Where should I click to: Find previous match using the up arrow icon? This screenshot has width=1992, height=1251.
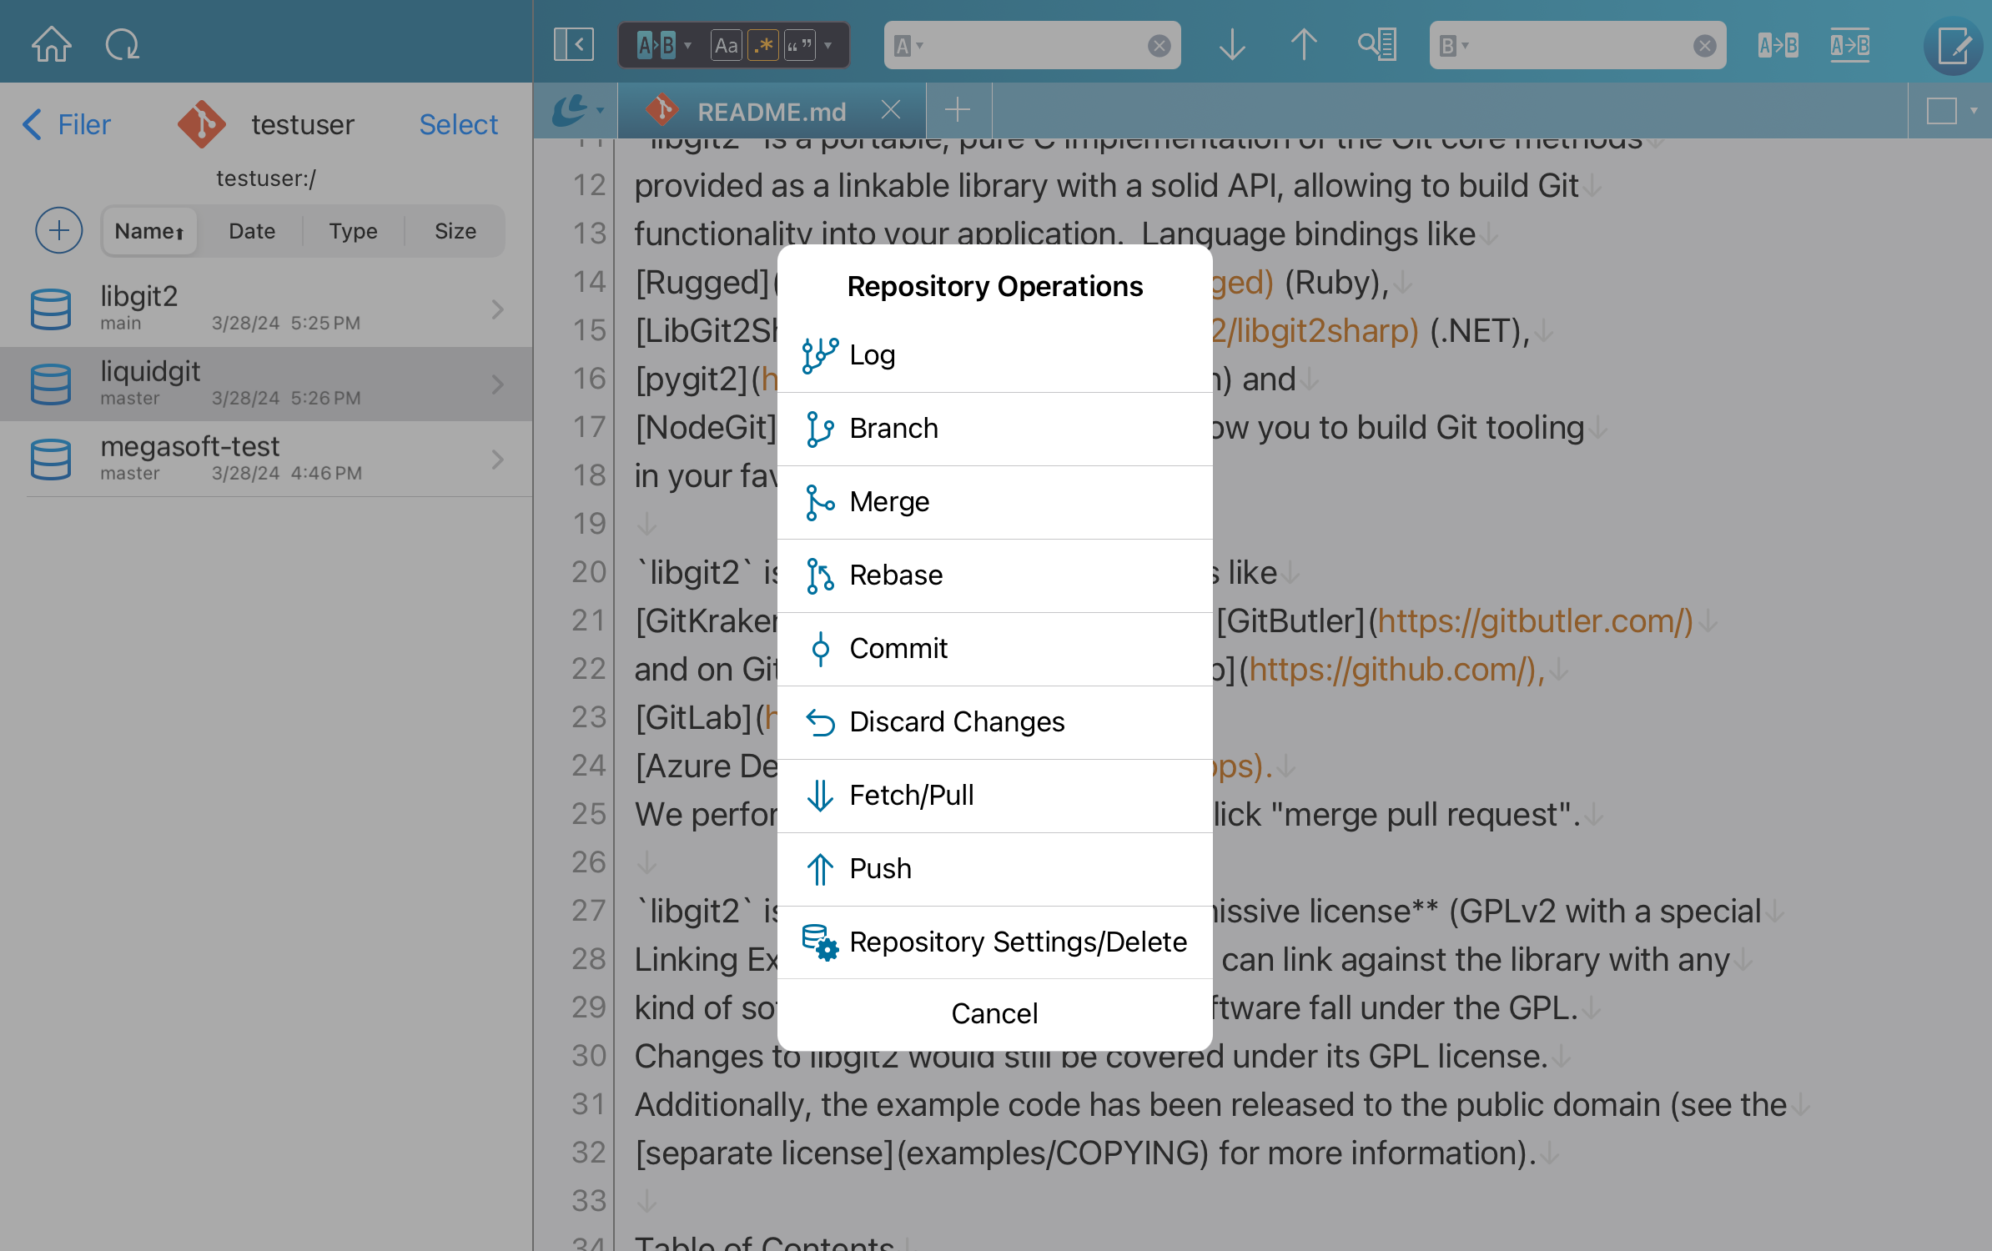(1304, 45)
